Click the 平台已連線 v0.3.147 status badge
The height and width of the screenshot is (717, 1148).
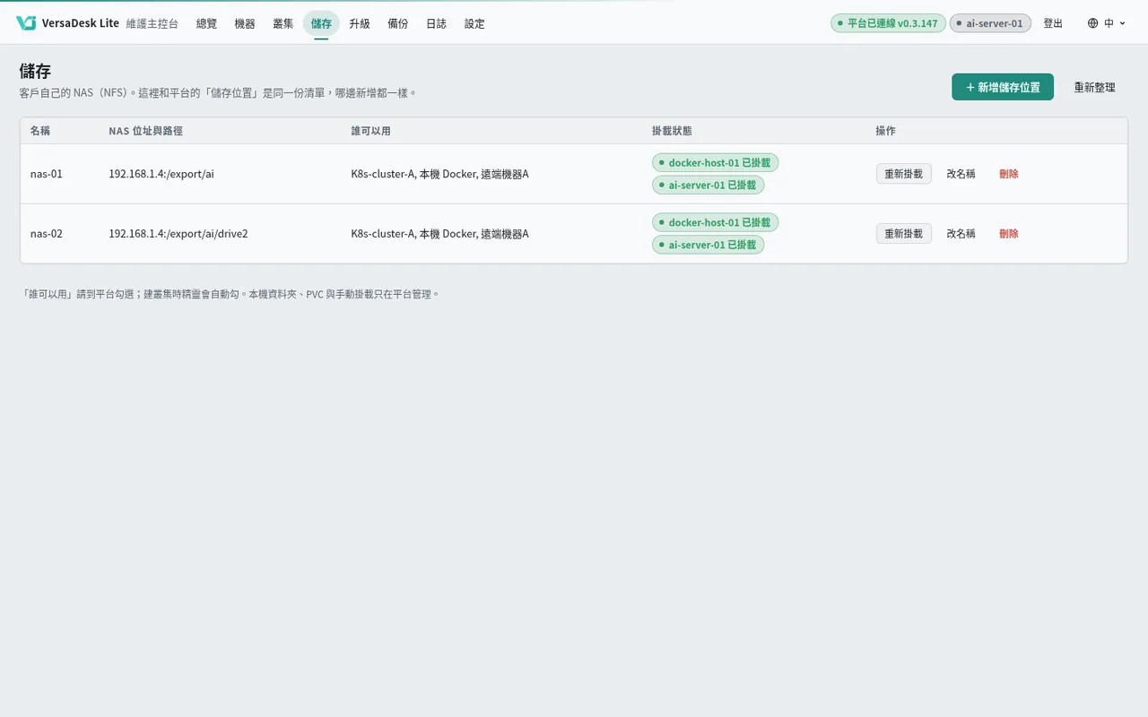(x=888, y=23)
